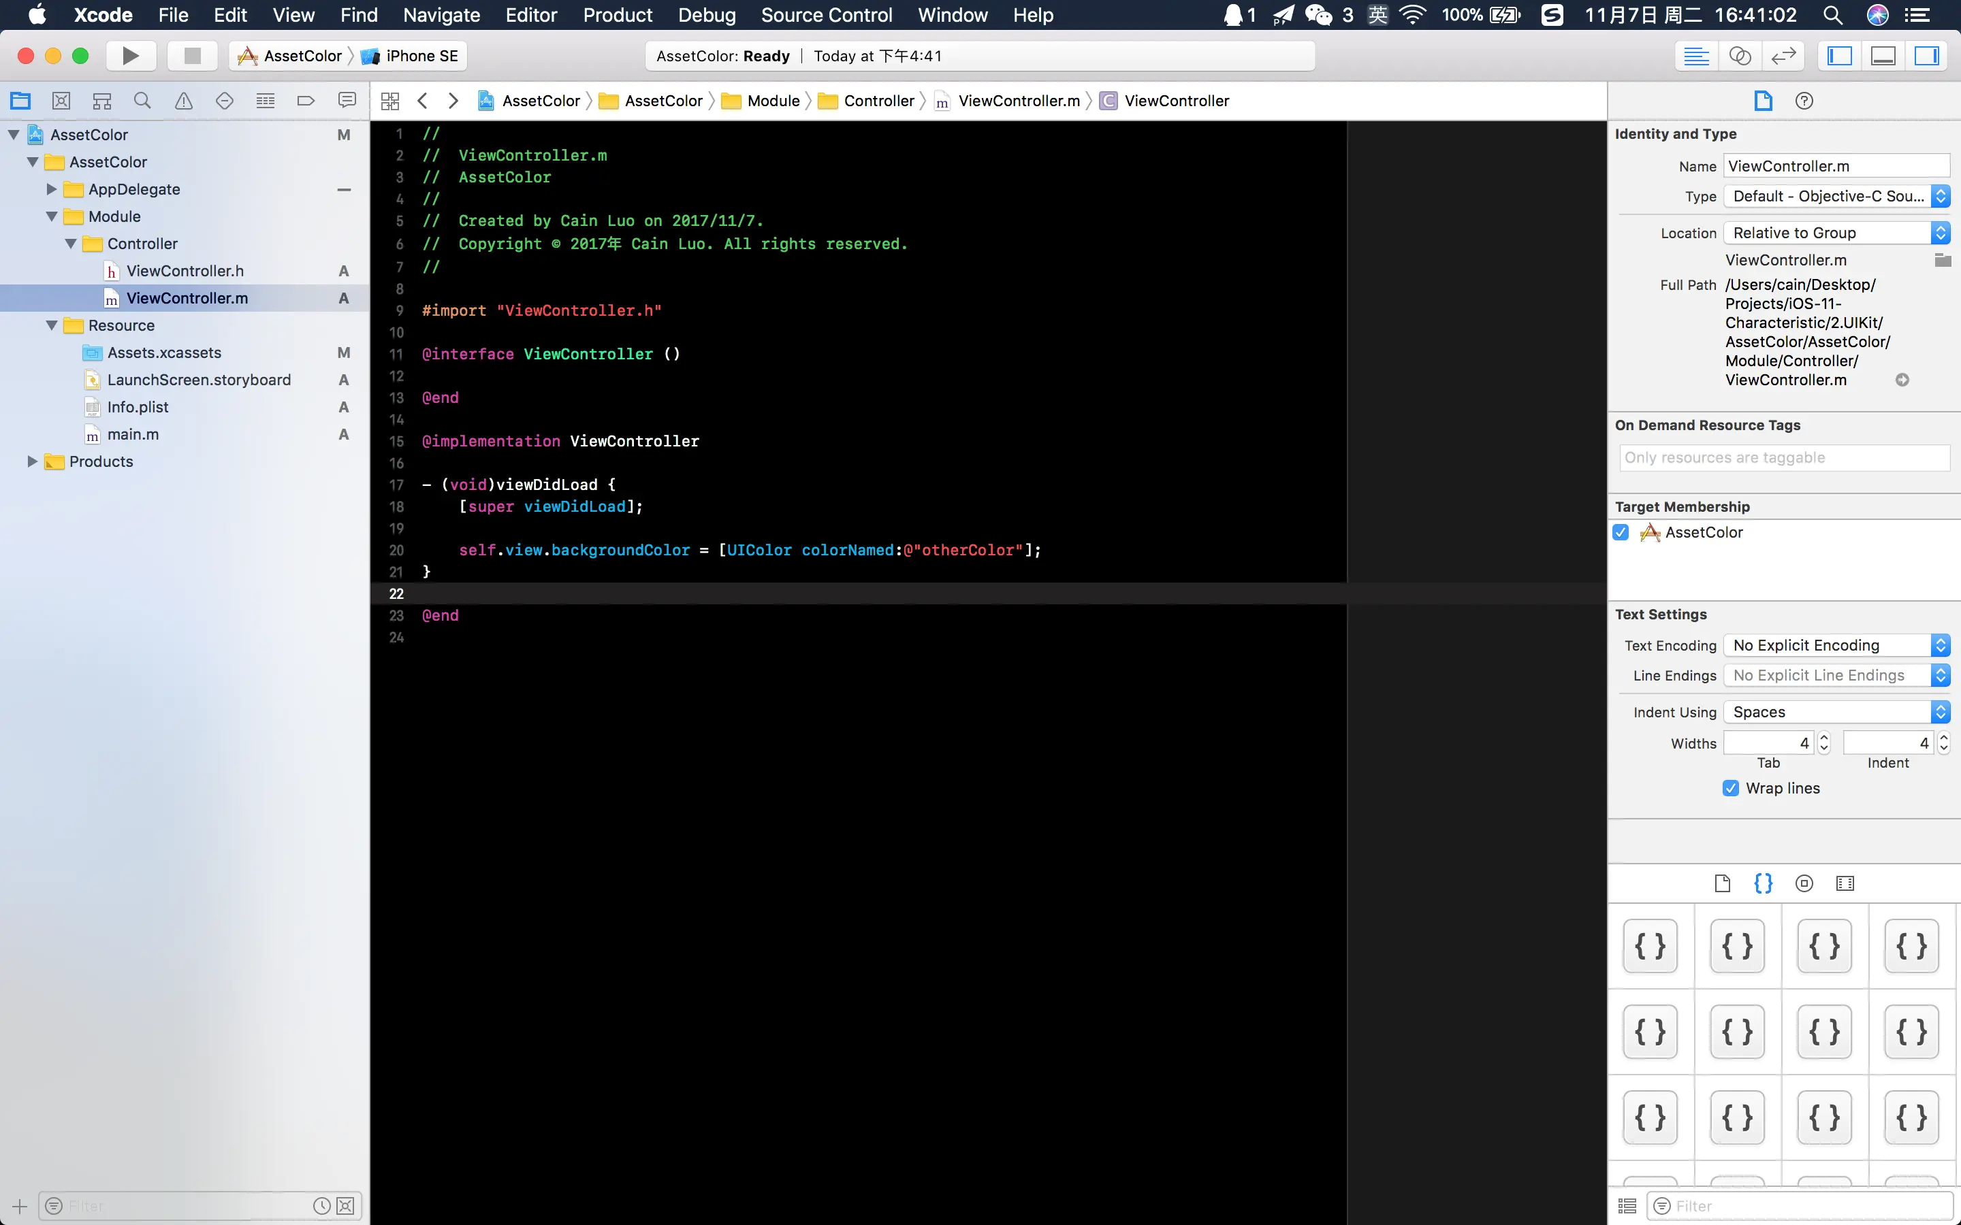This screenshot has width=1961, height=1225.
Task: Click the Run (play) button
Action: [129, 56]
